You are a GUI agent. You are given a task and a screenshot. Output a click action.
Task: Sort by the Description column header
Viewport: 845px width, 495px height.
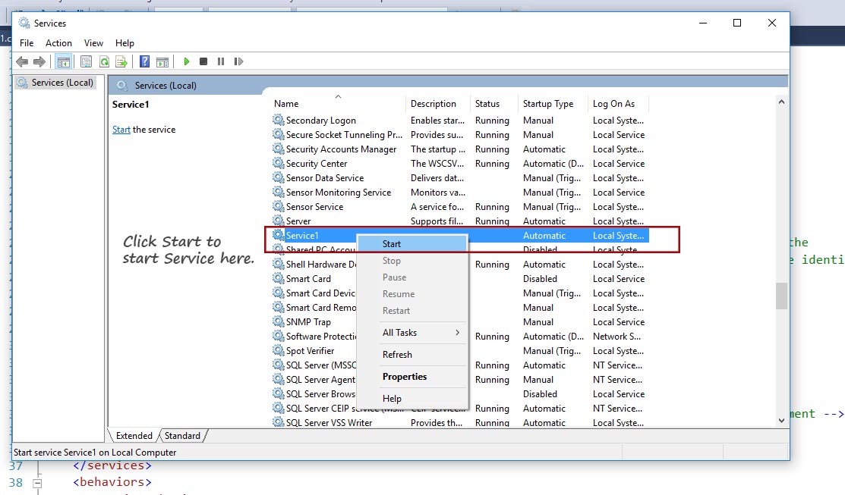438,103
